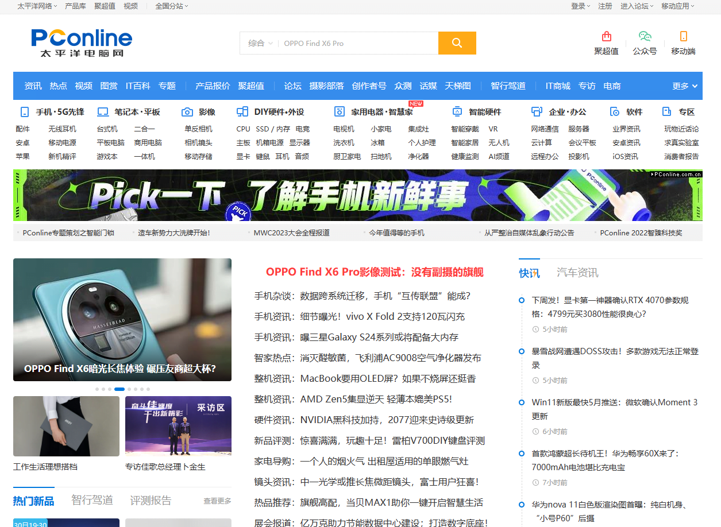The image size is (721, 527).
Task: Click the 查看更多 link
Action: [217, 501]
